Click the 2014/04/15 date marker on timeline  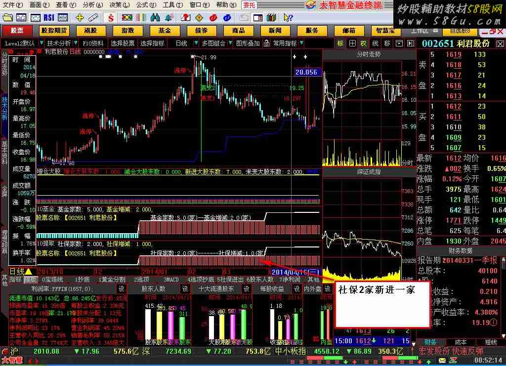(295, 273)
